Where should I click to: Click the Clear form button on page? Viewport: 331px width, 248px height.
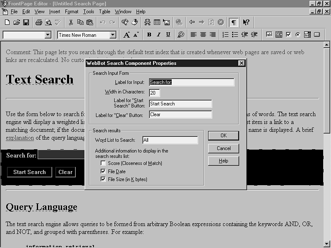[x=65, y=172]
